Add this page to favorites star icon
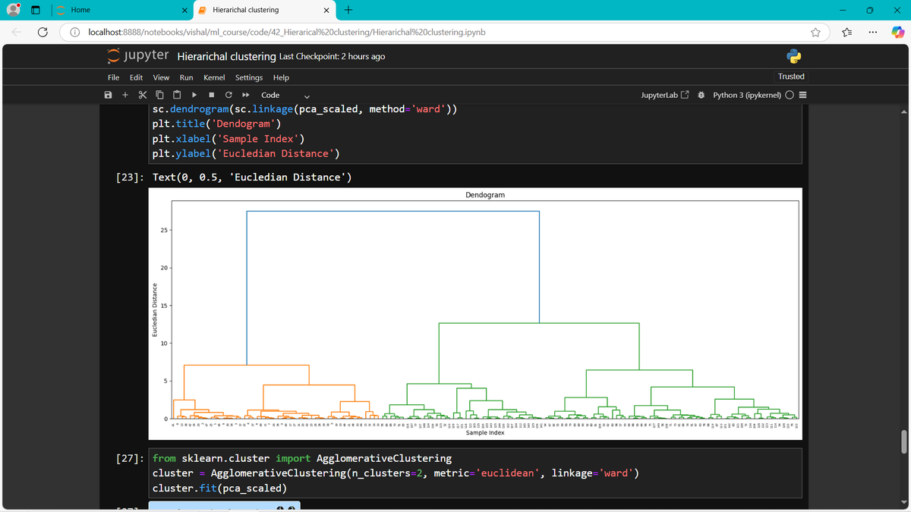 [815, 33]
